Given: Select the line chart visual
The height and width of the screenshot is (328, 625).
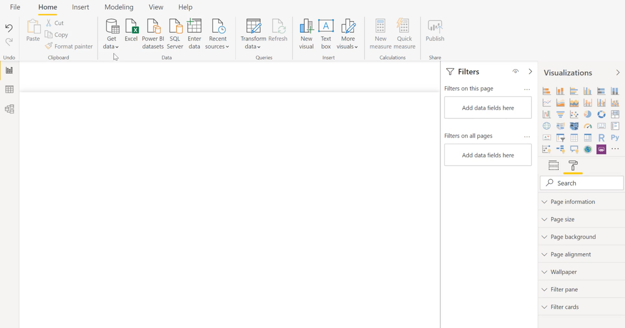Looking at the screenshot, I should coord(546,103).
